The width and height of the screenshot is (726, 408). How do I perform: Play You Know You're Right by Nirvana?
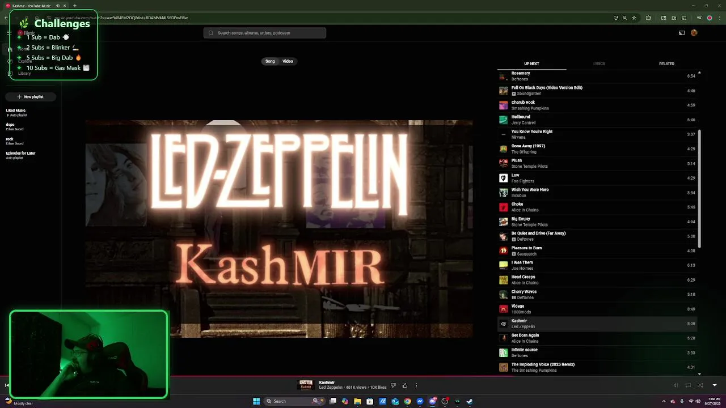(598, 134)
